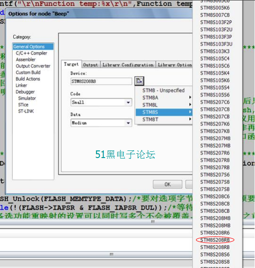Select General Options category

pyautogui.click(x=33, y=47)
